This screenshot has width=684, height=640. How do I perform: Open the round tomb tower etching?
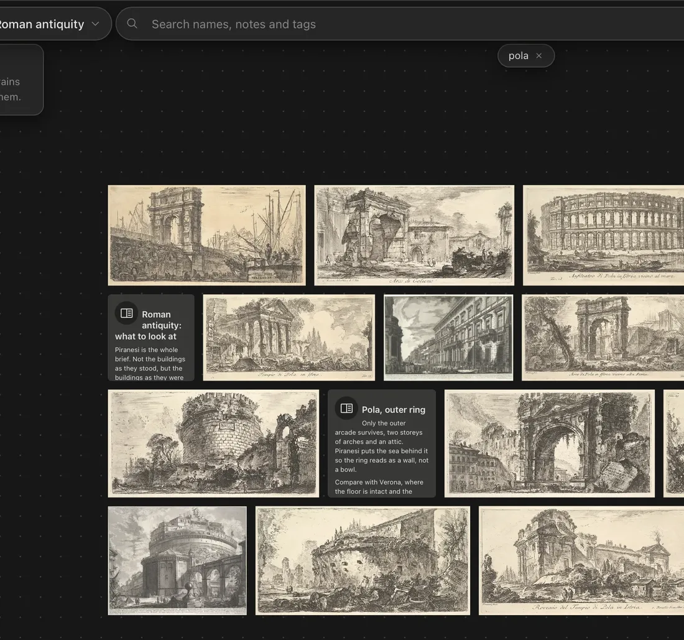click(x=213, y=443)
